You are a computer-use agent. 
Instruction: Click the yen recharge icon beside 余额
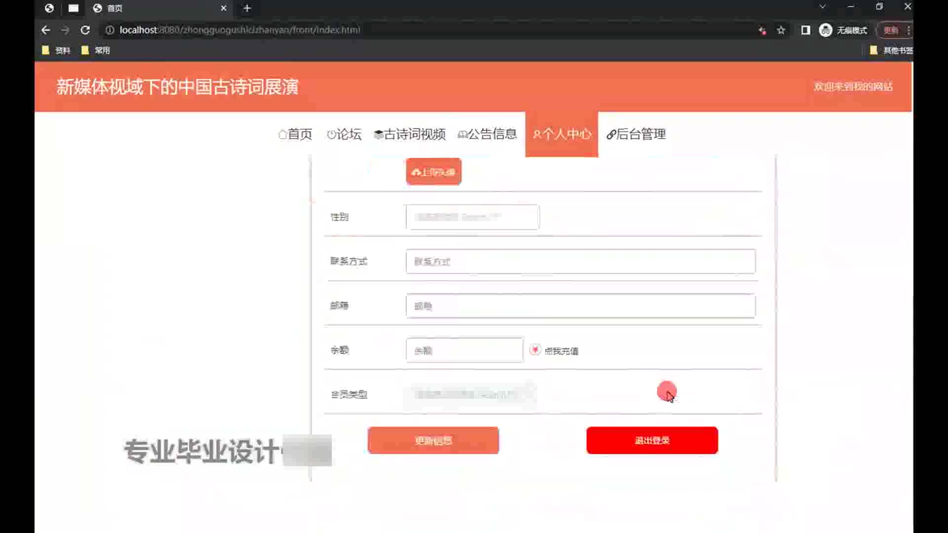(535, 350)
